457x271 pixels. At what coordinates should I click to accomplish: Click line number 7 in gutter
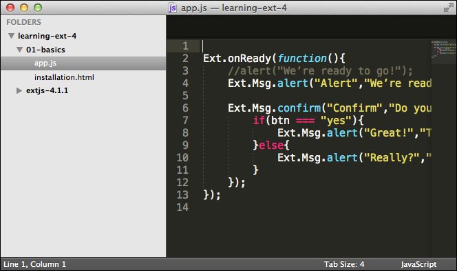(185, 120)
